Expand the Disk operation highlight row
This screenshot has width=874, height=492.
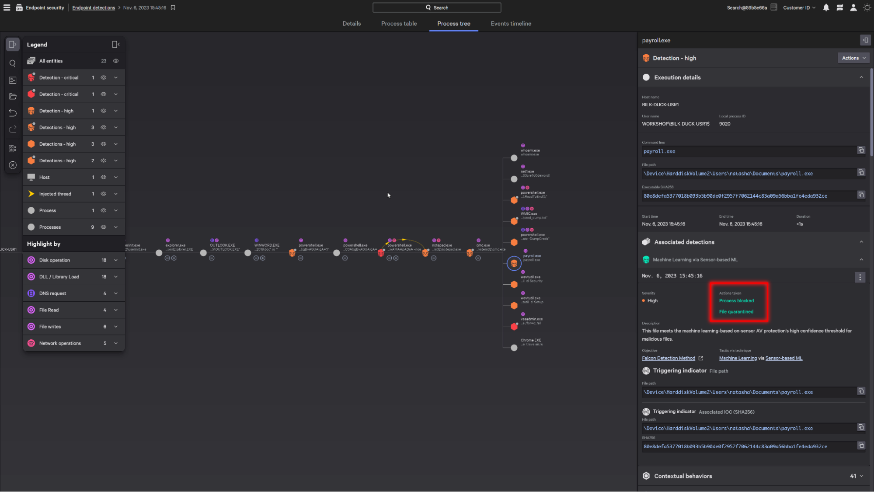tap(116, 260)
